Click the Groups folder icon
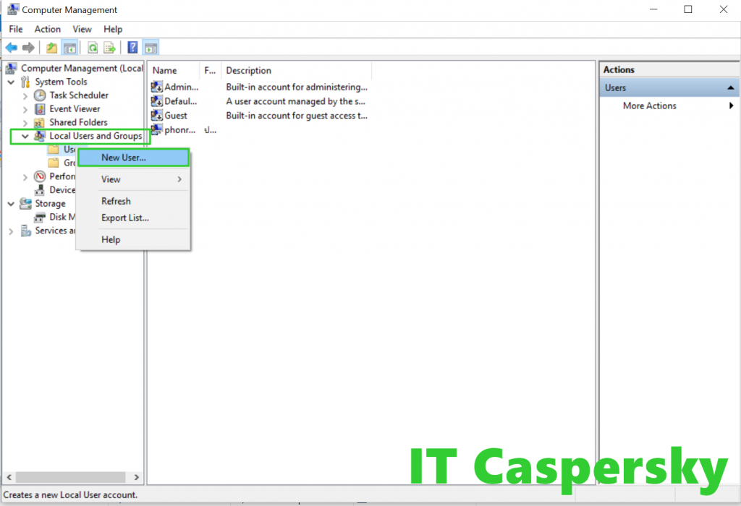This screenshot has height=506, width=741. click(54, 163)
